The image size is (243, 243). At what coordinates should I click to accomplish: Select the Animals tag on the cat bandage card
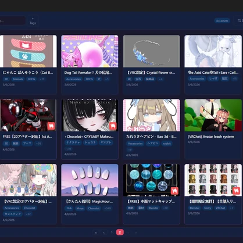18,79
